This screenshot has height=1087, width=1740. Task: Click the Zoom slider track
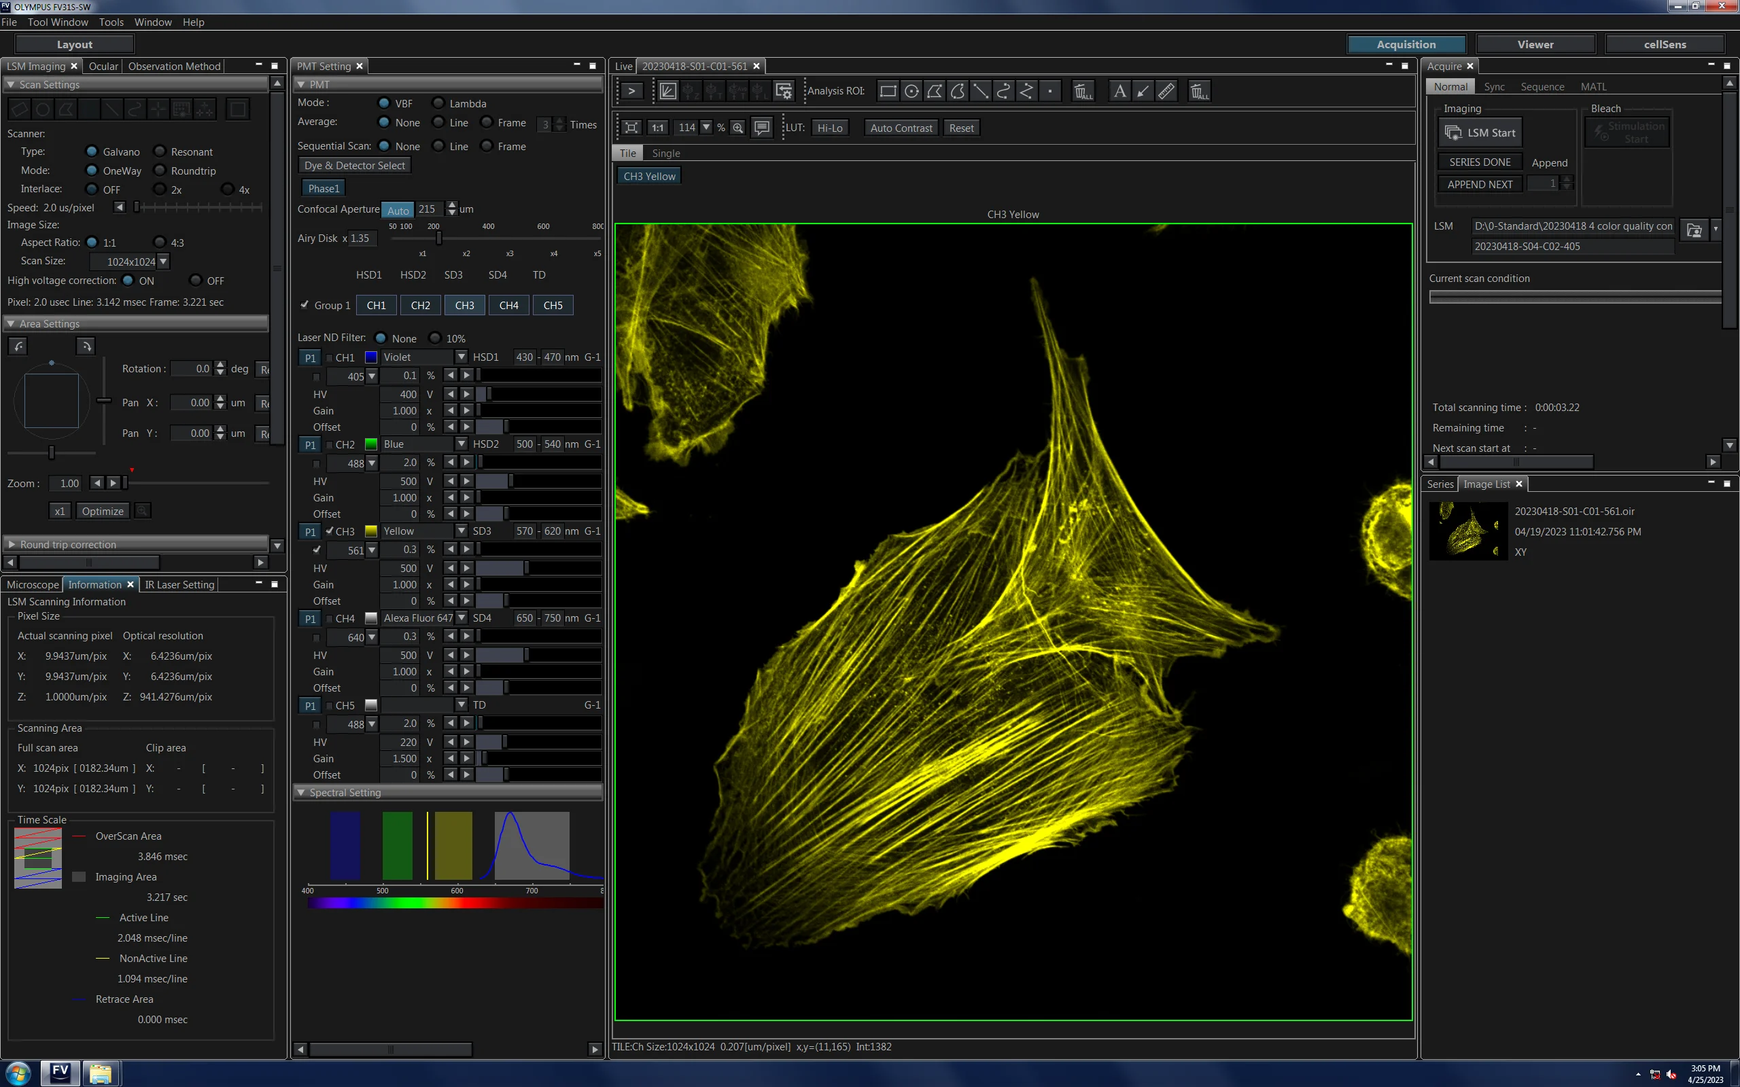point(198,483)
